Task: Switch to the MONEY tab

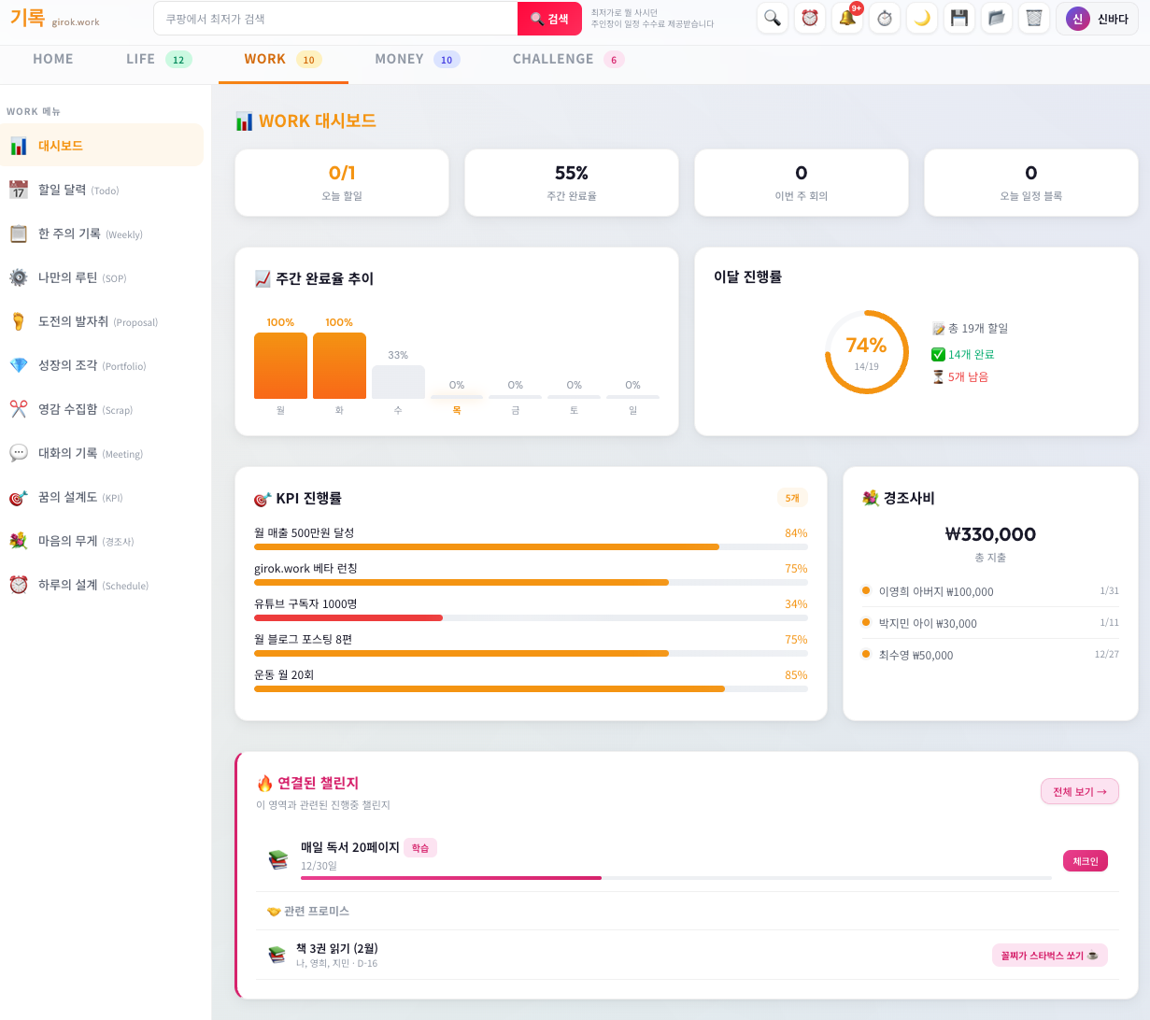Action: click(x=401, y=58)
